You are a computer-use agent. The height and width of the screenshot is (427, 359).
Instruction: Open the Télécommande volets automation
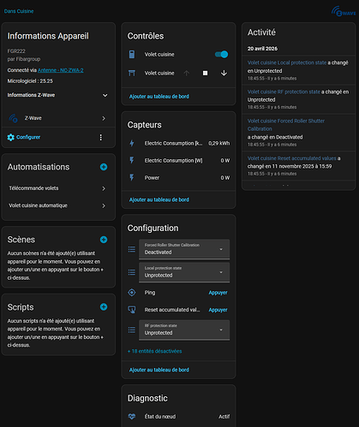pos(58,188)
